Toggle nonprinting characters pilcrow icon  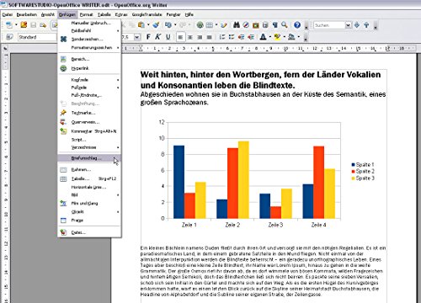tap(274, 25)
